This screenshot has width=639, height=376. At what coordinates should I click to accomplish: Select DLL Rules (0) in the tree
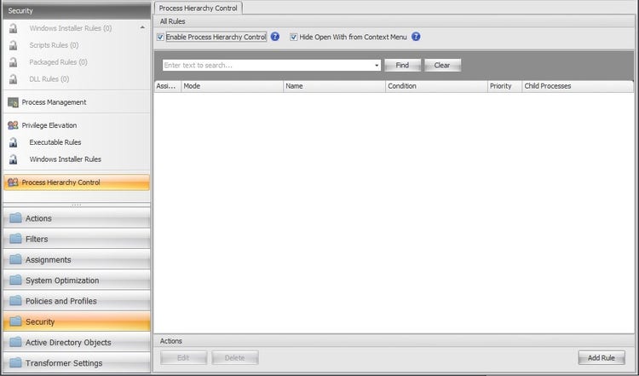(x=49, y=79)
